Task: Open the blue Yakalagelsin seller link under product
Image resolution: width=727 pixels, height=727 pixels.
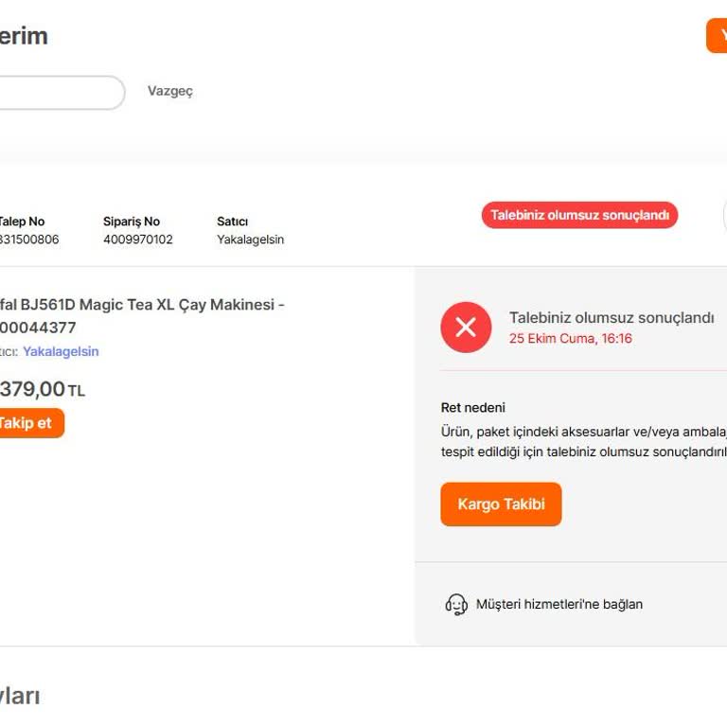Action: pos(61,351)
